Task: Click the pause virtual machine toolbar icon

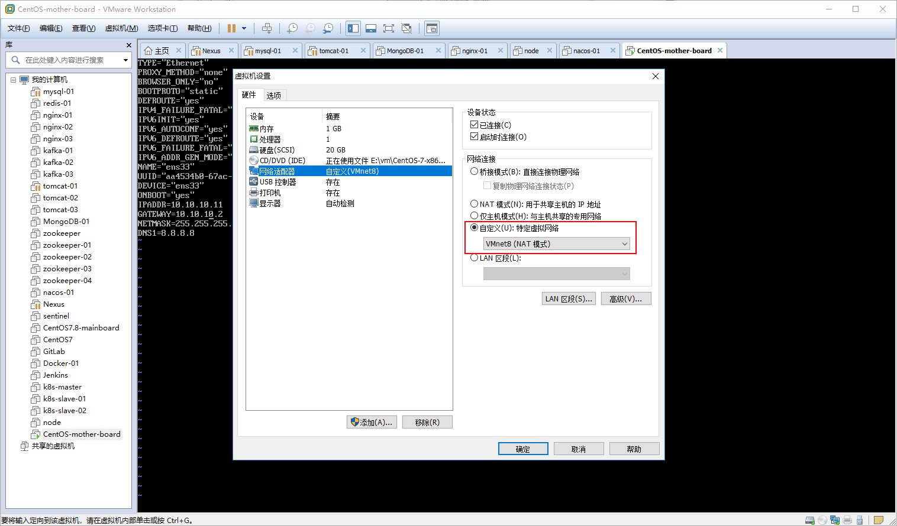Action: tap(231, 28)
